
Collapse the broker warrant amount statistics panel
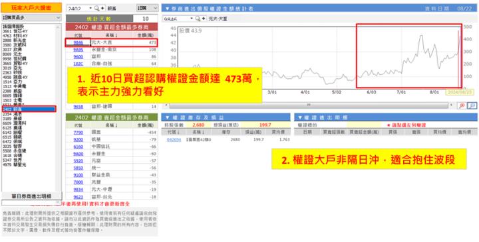tap(167, 9)
